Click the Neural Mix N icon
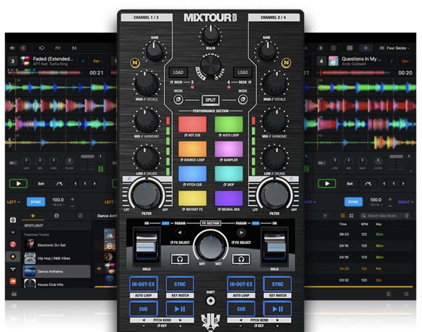Screen dimensions: 422x332 tap(74, 48)
